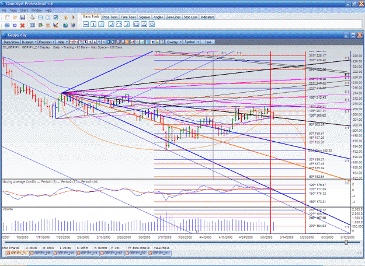Close the GBPJPY_H8 tab with its X icon

tap(32, 253)
